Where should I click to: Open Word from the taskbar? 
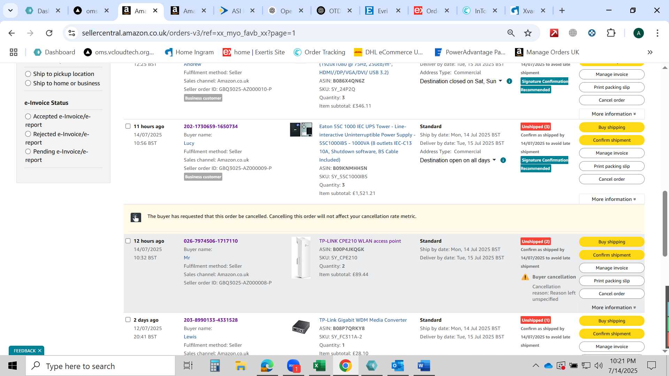424,366
